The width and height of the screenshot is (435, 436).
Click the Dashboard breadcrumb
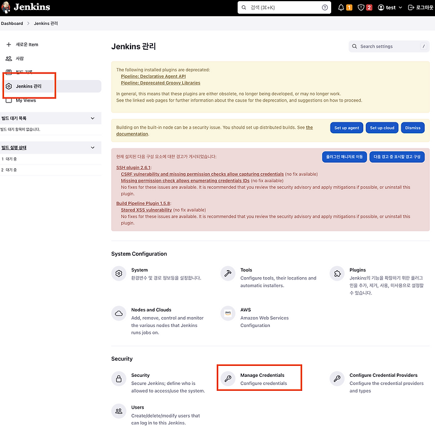tap(12, 23)
